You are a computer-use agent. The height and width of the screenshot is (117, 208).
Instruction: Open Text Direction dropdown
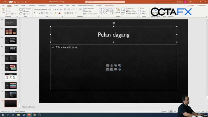coord(88,9)
